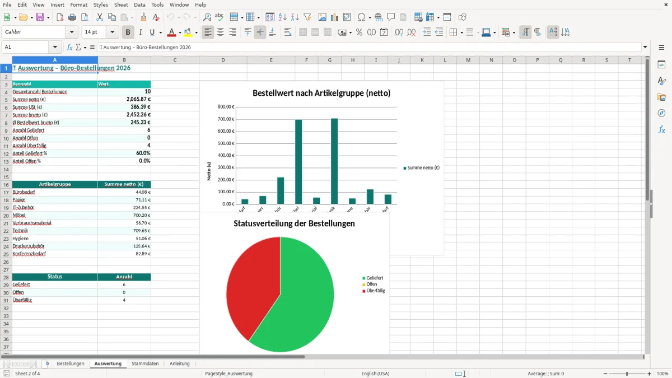Image resolution: width=672 pixels, height=378 pixels.
Task: Open the Styles menu
Action: click(101, 4)
